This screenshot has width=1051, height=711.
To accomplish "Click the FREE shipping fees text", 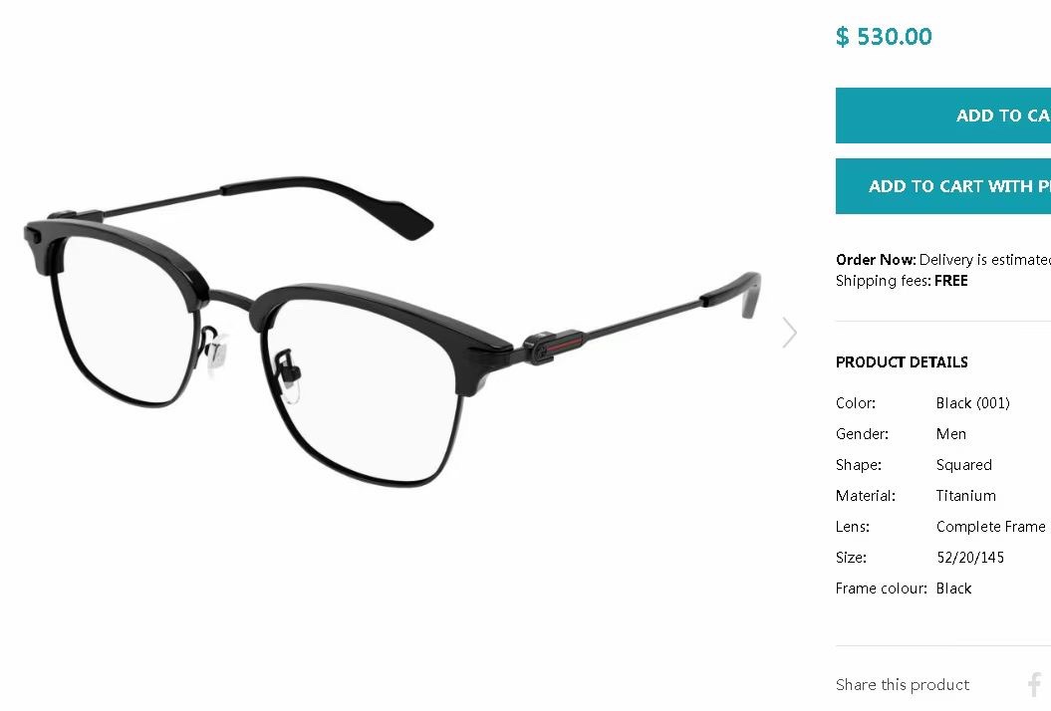I will (x=951, y=281).
